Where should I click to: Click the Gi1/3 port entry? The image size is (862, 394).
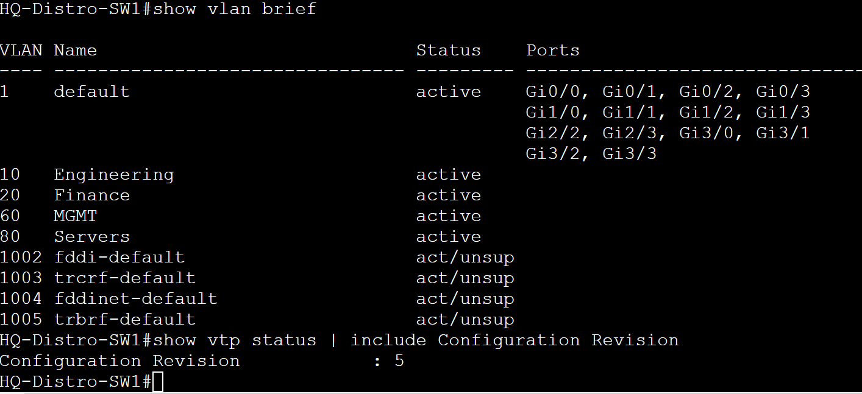pyautogui.click(x=783, y=113)
